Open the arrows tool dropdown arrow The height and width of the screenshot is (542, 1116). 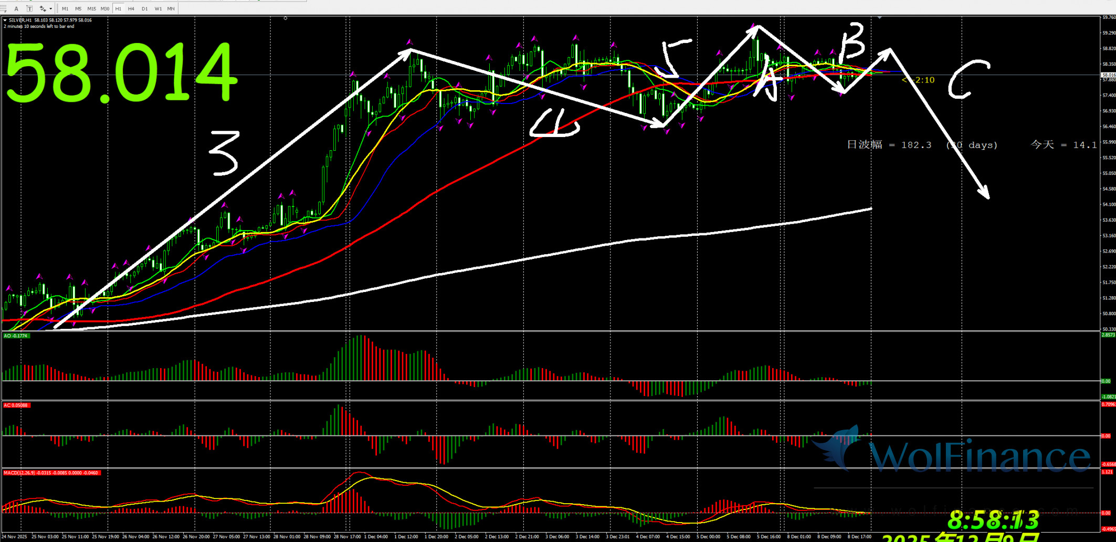coord(51,8)
